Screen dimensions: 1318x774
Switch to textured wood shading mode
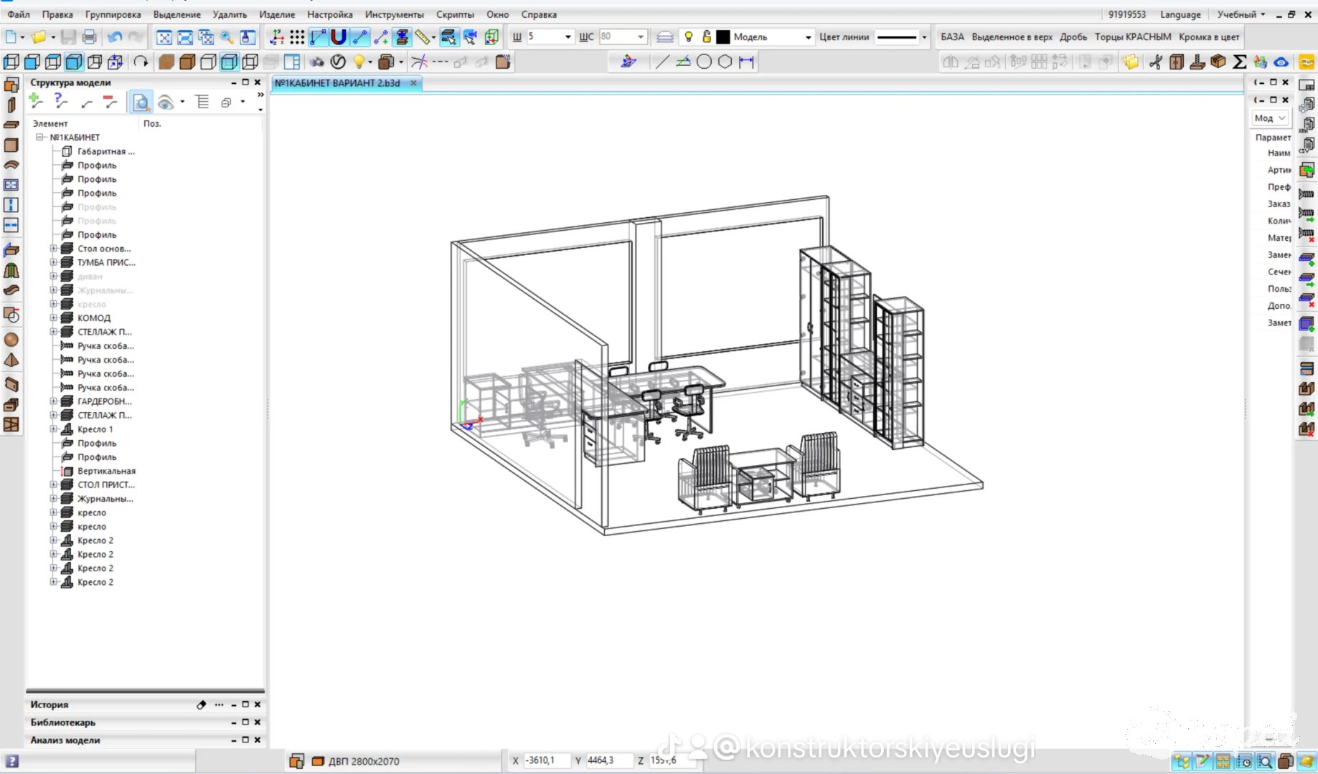tap(166, 62)
